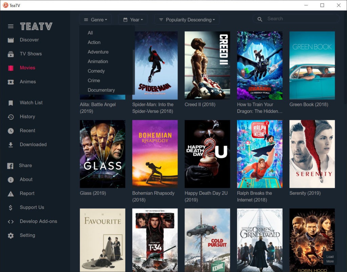The image size is (347, 272).
Task: Click the Recent clock icon
Action: coord(11,131)
